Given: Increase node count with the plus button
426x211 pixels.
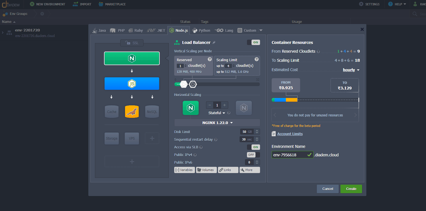Looking at the screenshot, I should coord(225,105).
